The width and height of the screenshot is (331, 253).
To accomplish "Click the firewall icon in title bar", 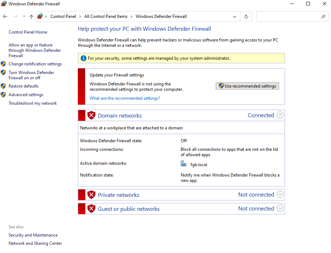I will point(4,4).
